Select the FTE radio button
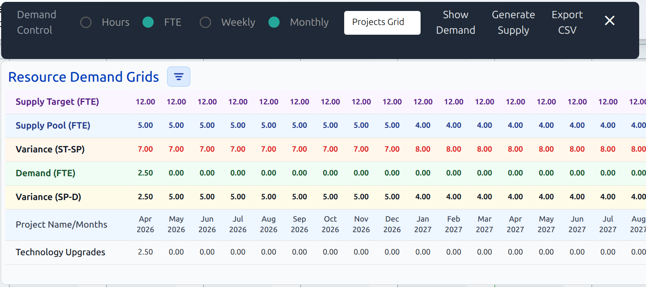 (148, 22)
